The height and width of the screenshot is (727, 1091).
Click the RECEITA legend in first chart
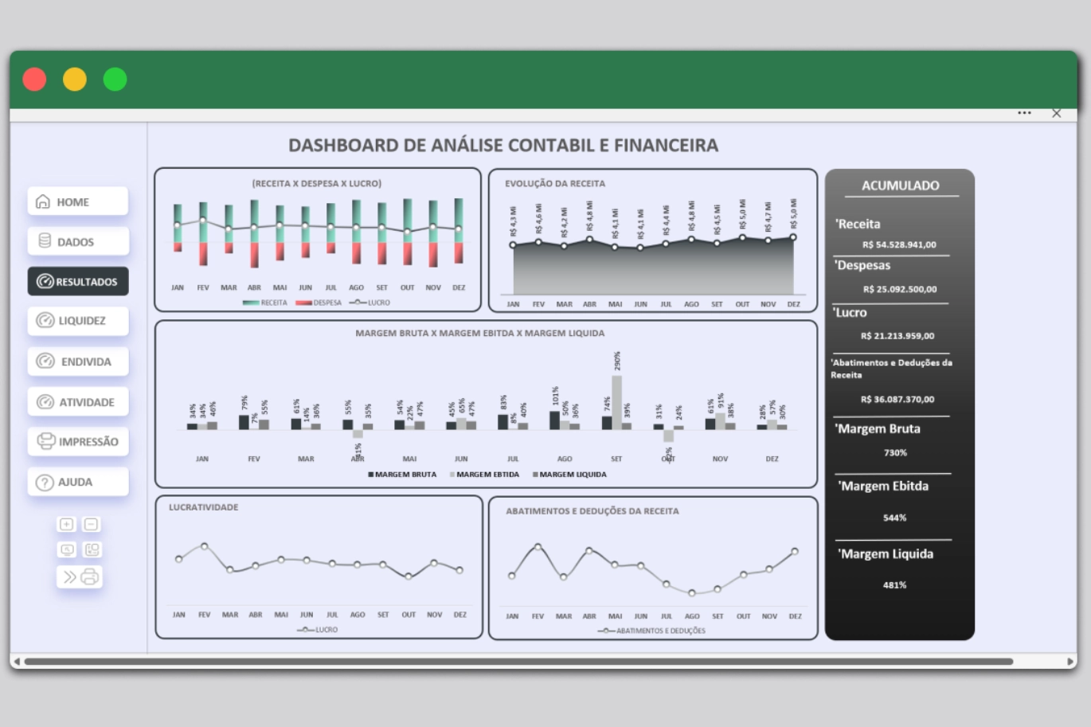265,303
